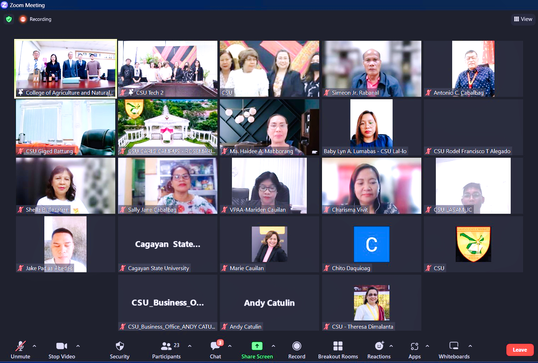Open the Security shield icon

120,346
